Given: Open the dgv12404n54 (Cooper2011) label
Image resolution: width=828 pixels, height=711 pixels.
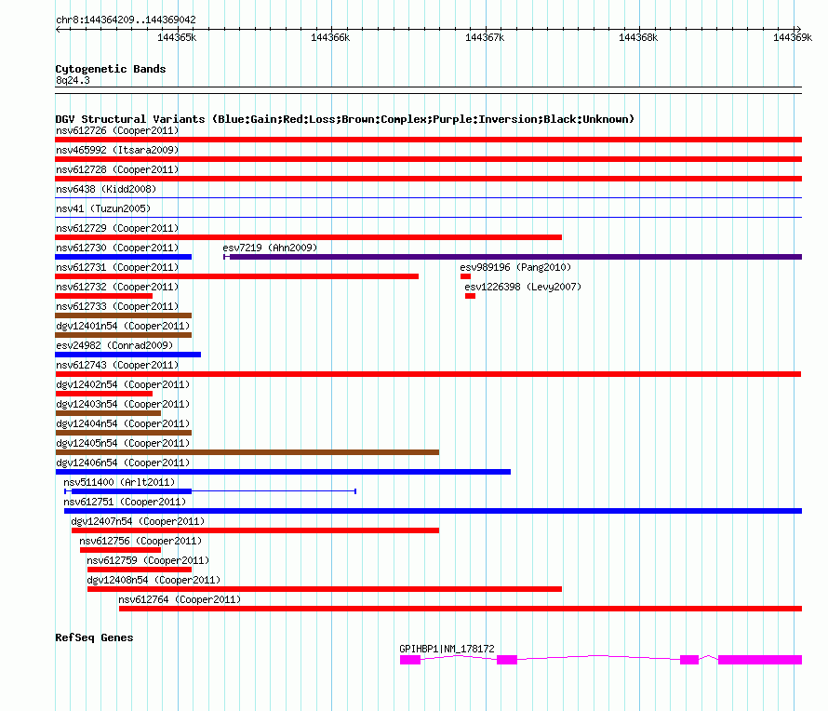Looking at the screenshot, I should [123, 423].
